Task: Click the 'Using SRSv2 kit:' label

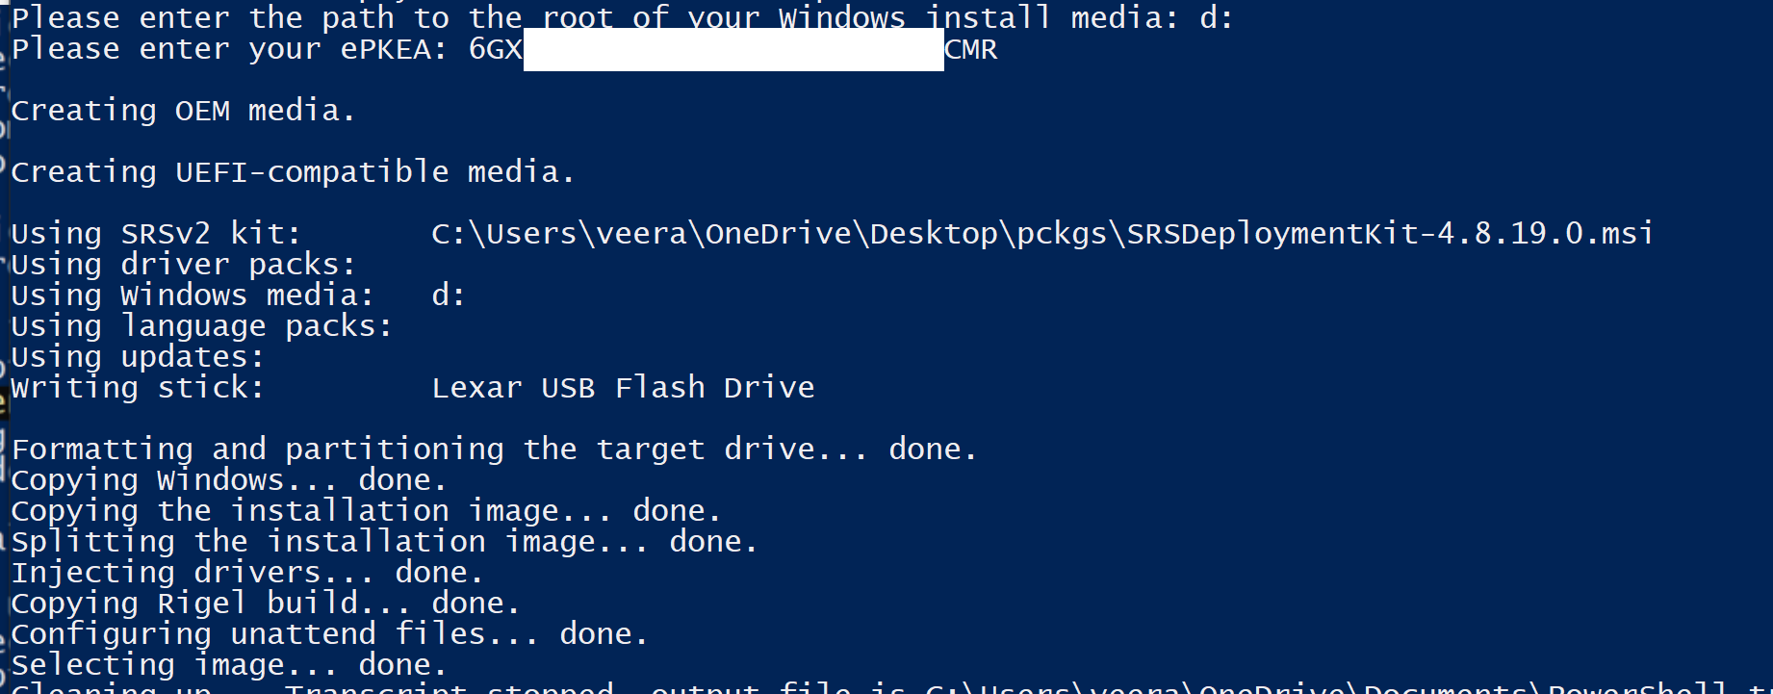Action: (x=156, y=234)
